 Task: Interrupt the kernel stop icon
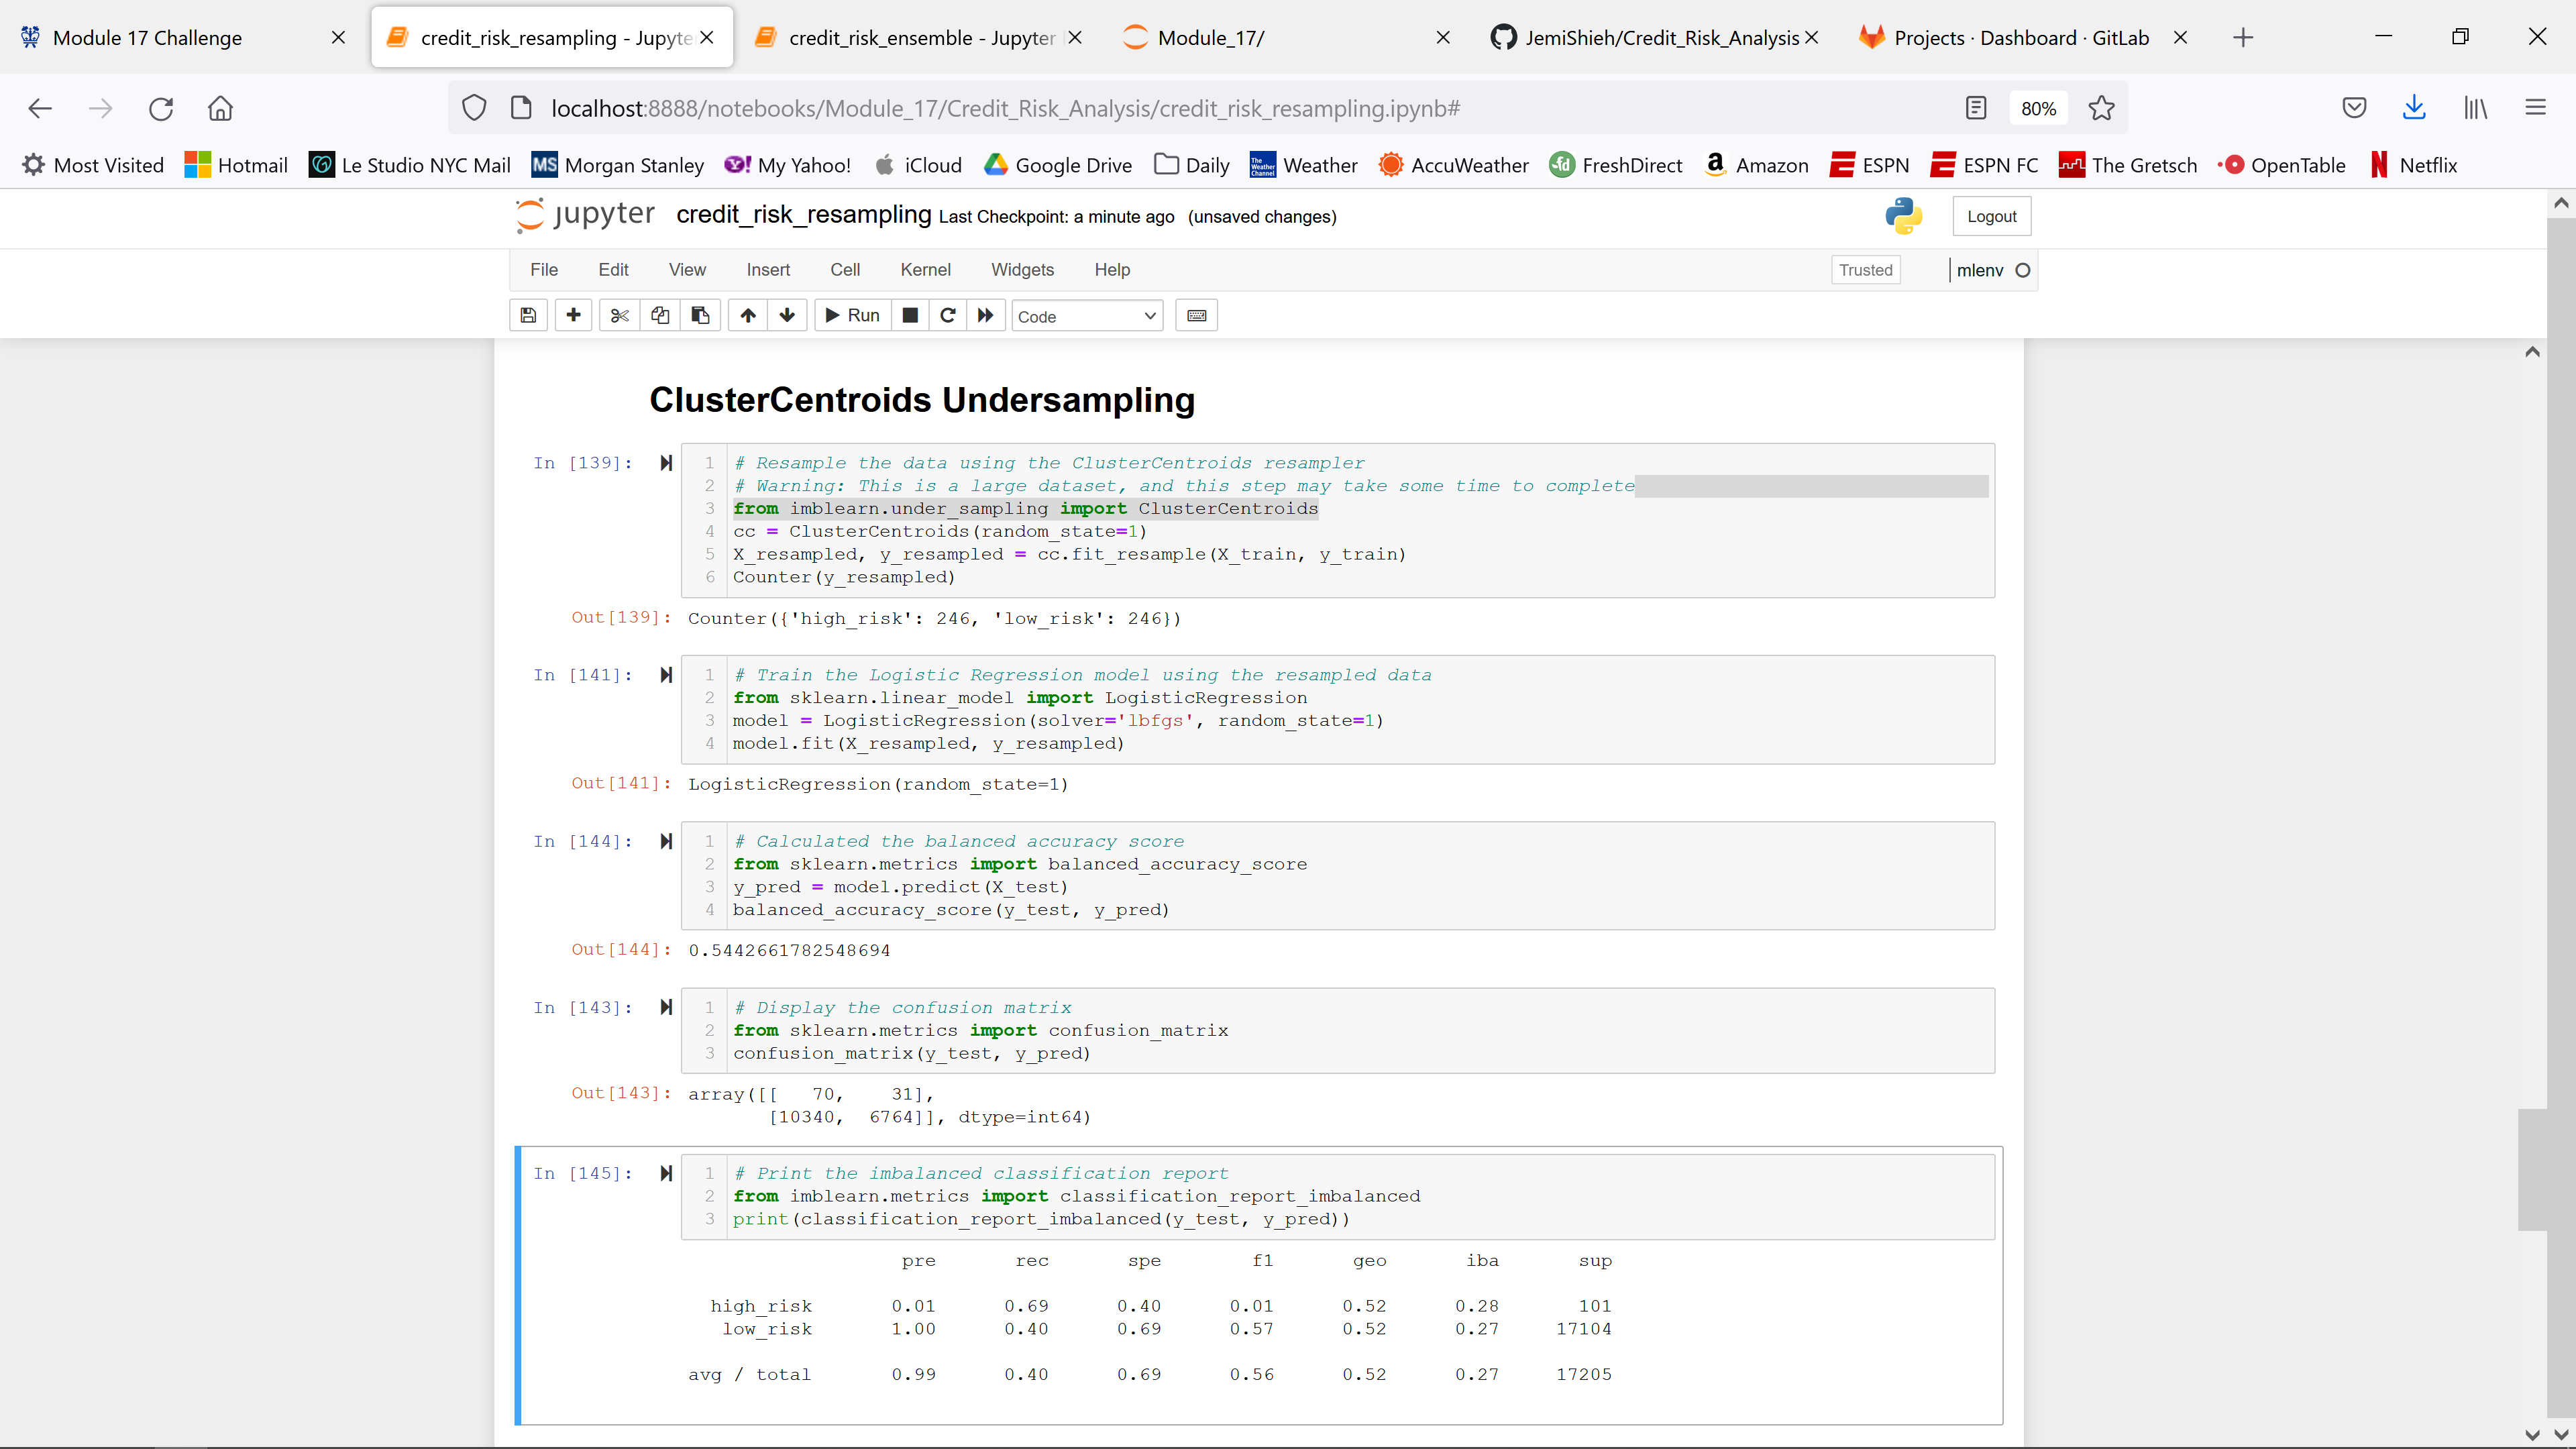(910, 316)
